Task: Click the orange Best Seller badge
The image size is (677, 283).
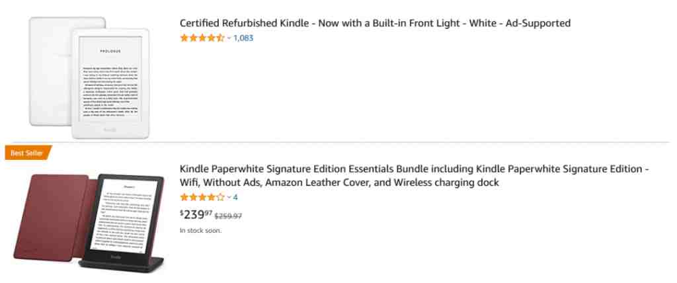Action: (x=28, y=153)
